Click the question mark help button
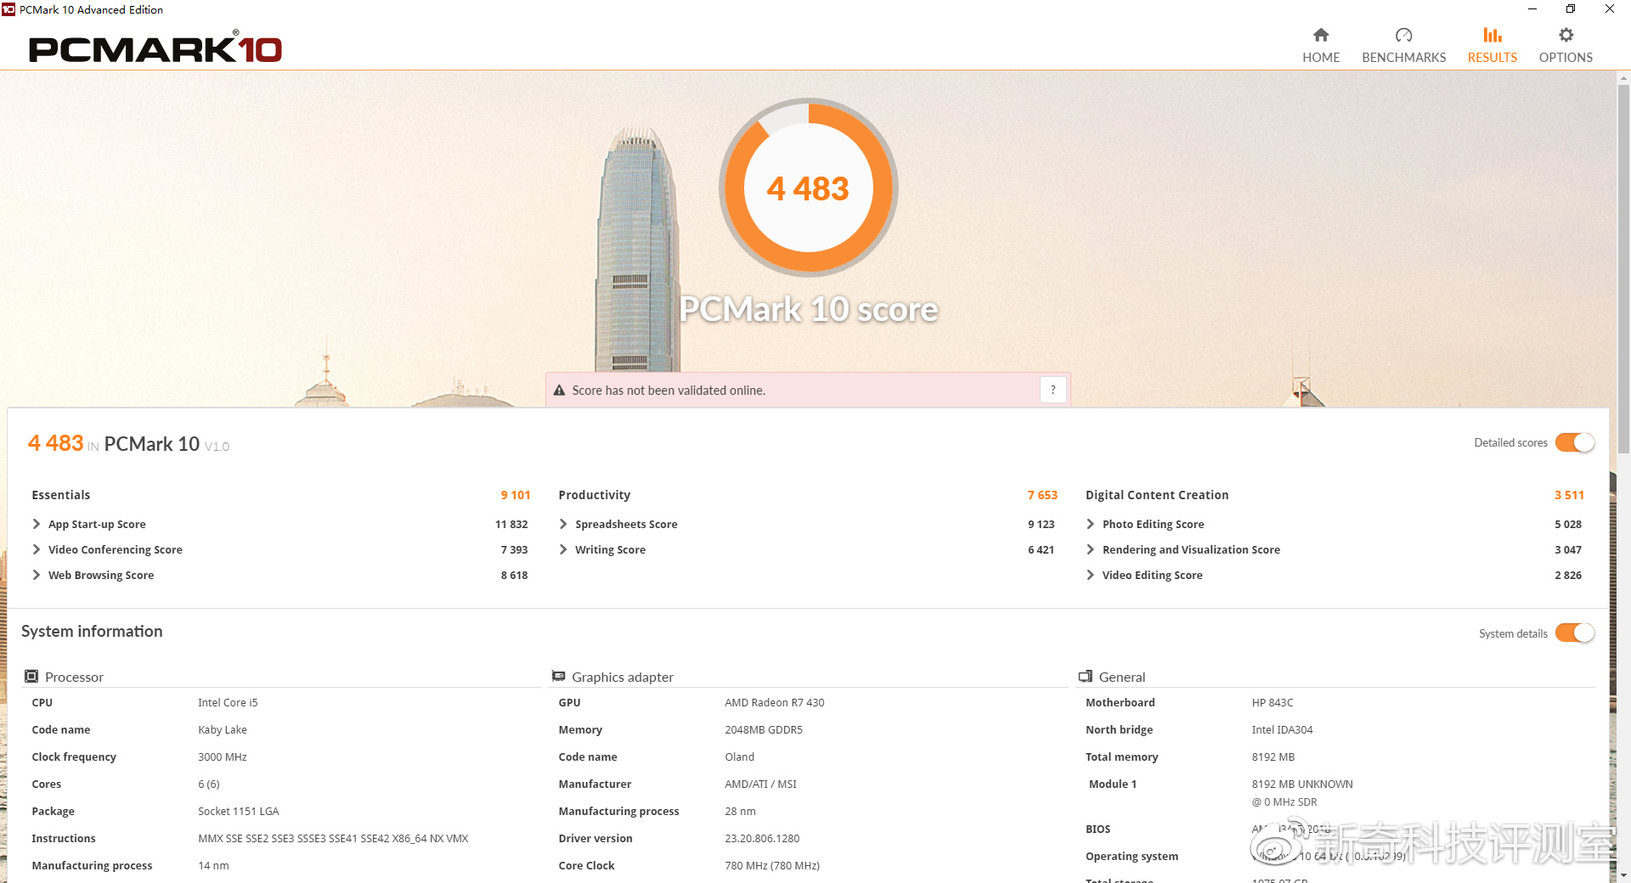The image size is (1631, 883). (1053, 390)
